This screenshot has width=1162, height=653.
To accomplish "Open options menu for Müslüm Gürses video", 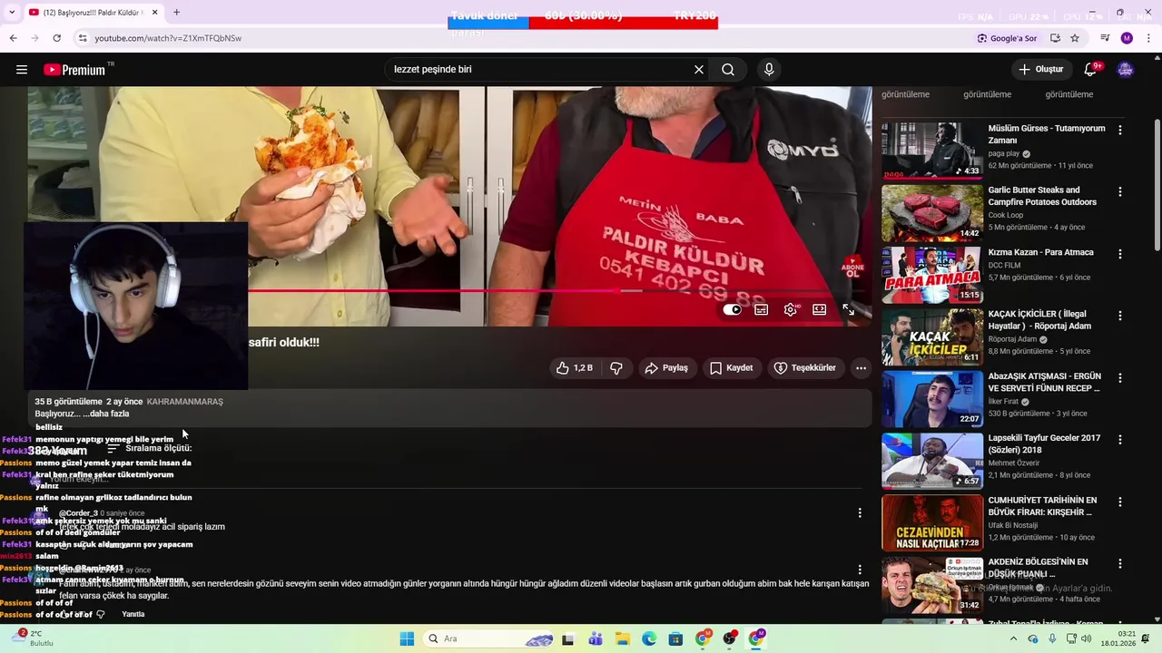I will point(1119,130).
